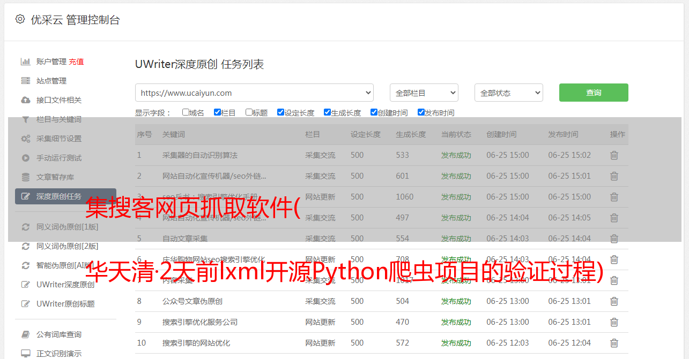Delete the 自动文章采集 task via trash icon
This screenshot has width=689, height=359.
(614, 239)
